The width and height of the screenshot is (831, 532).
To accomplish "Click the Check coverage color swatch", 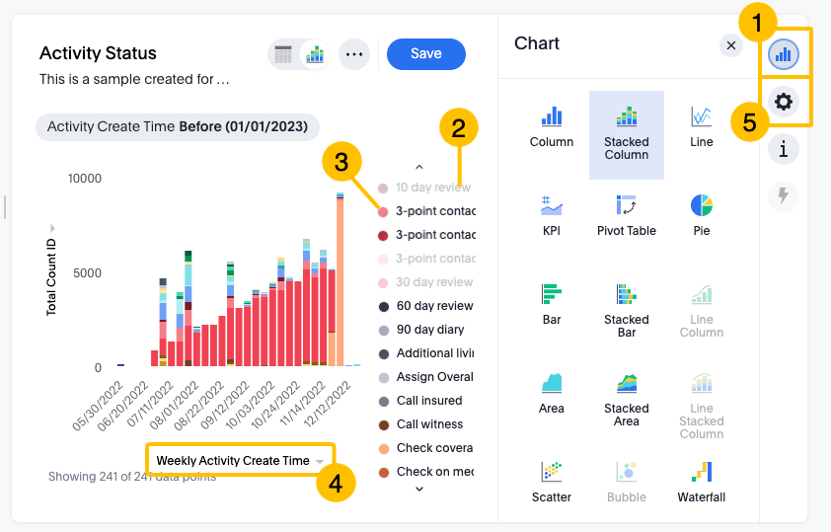I will [383, 448].
